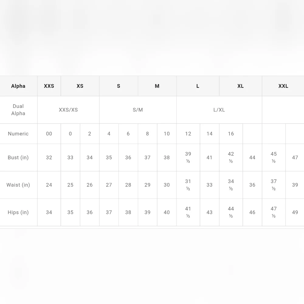Select the XS alpha size header
304x304 pixels.
[80, 86]
